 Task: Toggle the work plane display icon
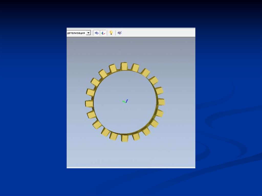point(96,33)
